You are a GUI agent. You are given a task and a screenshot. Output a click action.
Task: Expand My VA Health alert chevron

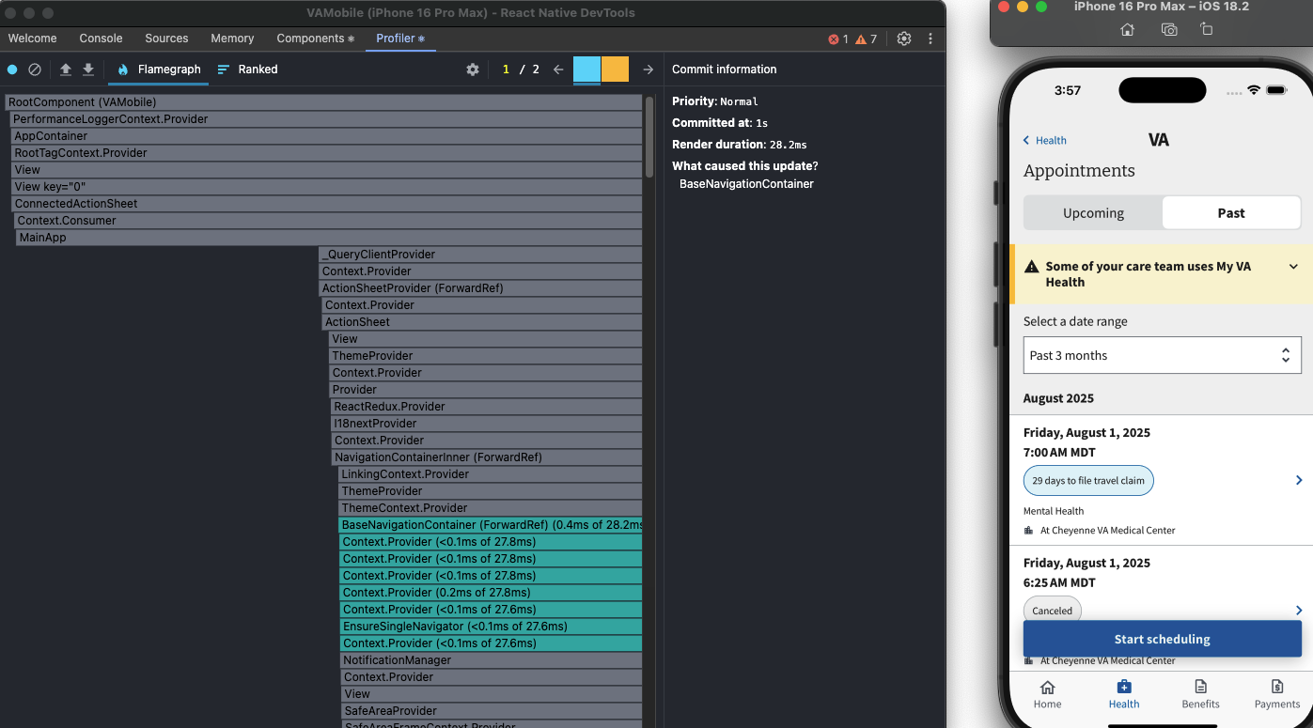[1293, 267]
